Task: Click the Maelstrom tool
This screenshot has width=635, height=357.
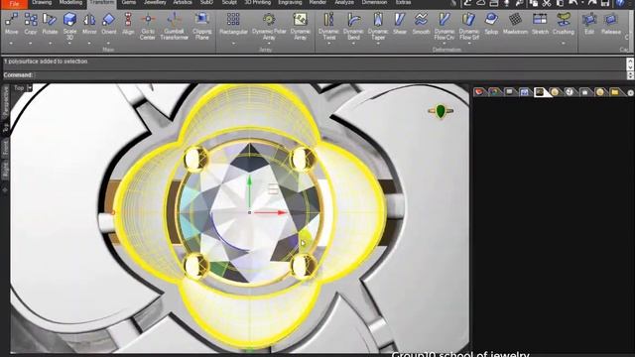Action: 515,24
